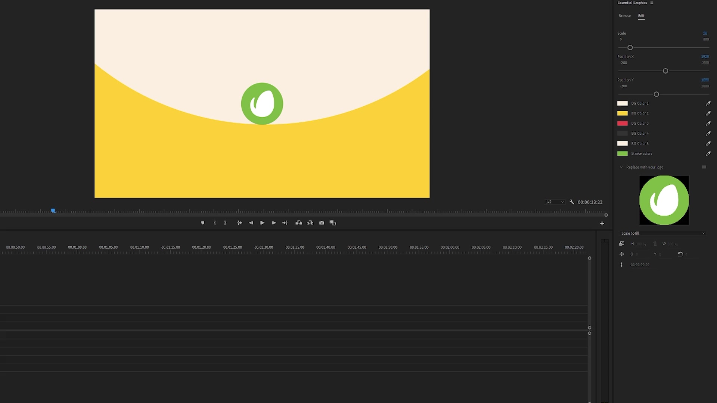717x403 pixels.
Task: Click the logo rotation icon
Action: click(680, 254)
